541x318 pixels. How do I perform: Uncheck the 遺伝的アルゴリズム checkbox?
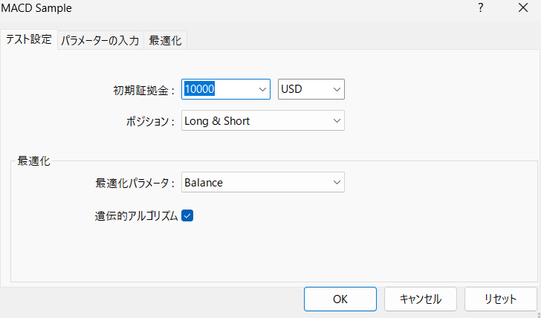pos(187,215)
